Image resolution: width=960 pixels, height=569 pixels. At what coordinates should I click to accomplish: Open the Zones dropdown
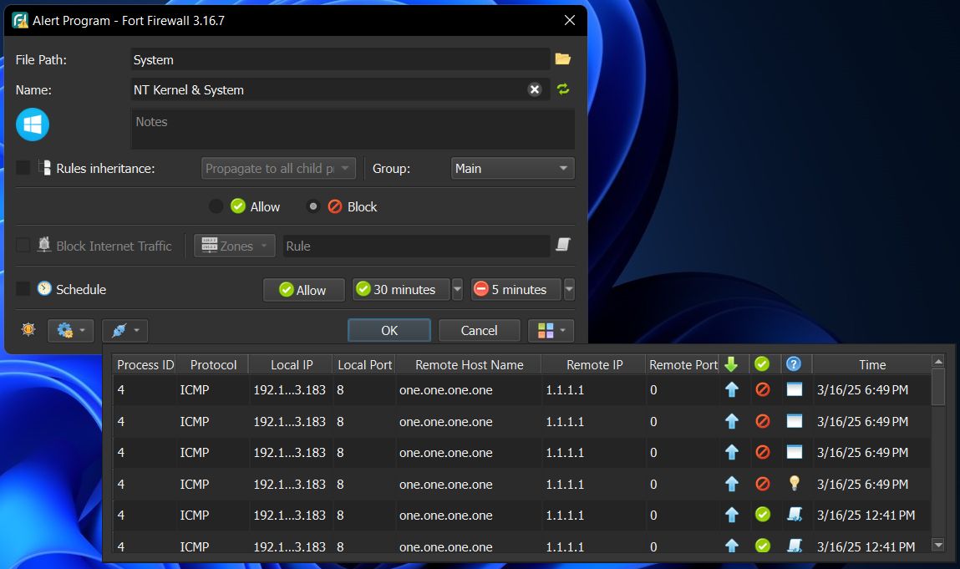[x=235, y=245]
